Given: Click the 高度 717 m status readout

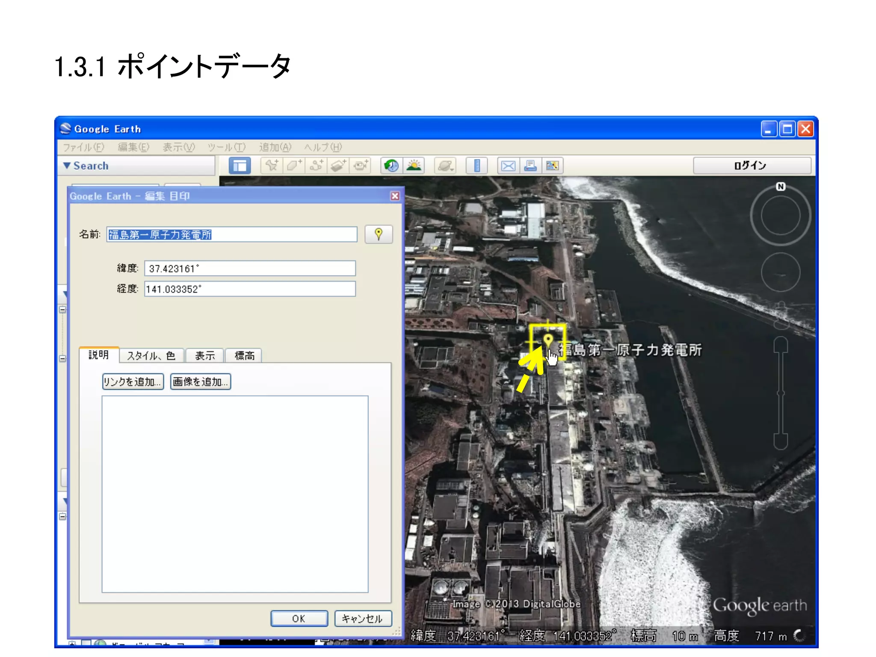Looking at the screenshot, I should (x=751, y=636).
